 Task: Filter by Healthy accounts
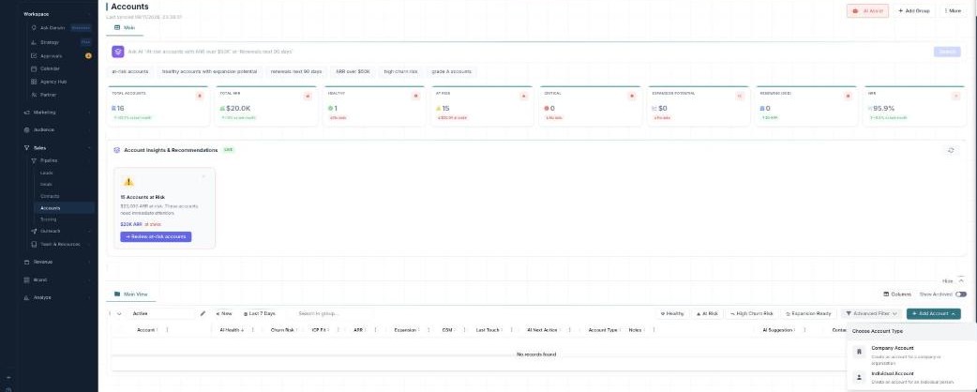point(672,314)
